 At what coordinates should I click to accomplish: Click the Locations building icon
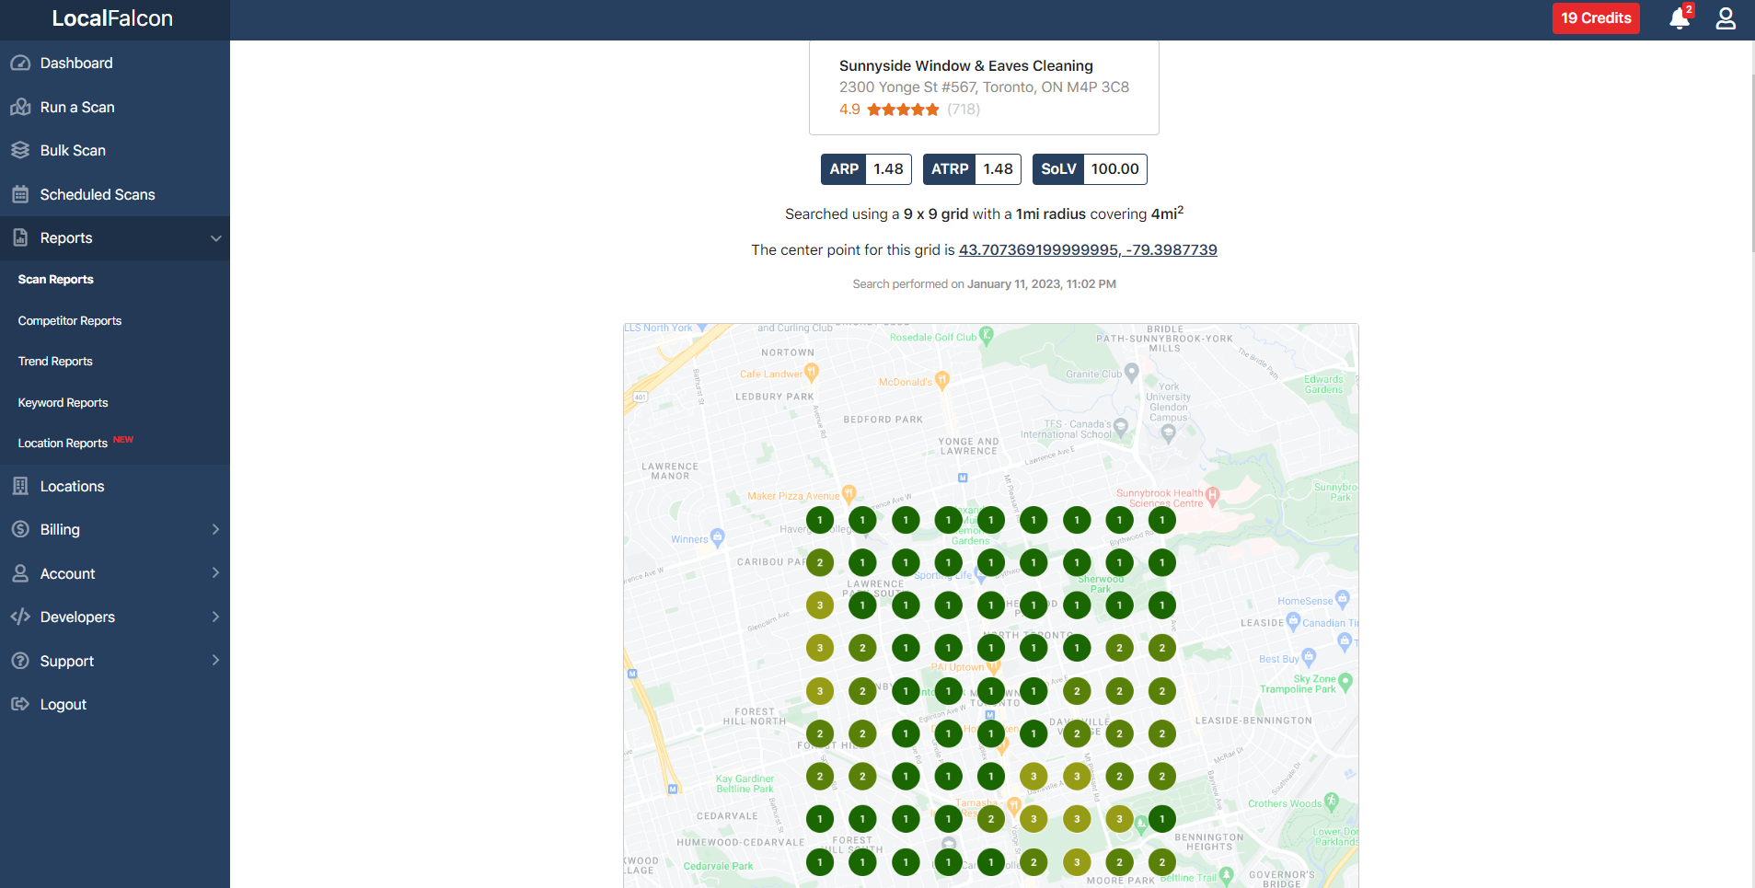(x=20, y=486)
